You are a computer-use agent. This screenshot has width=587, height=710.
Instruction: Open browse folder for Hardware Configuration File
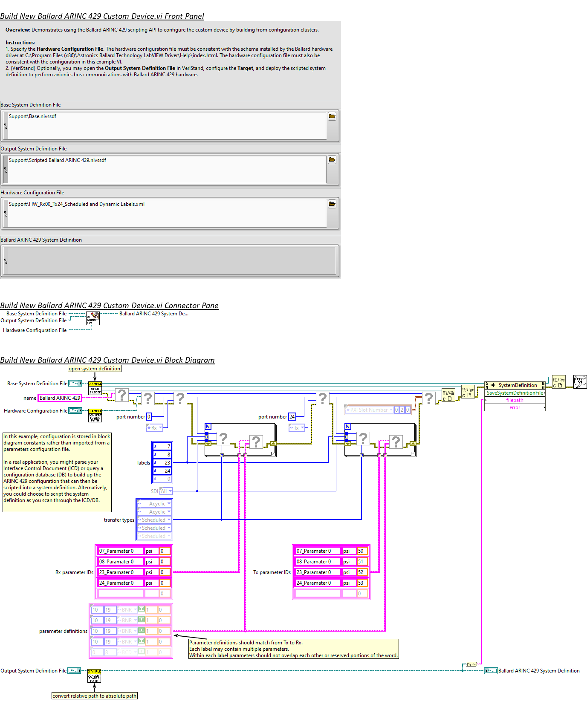pos(332,204)
